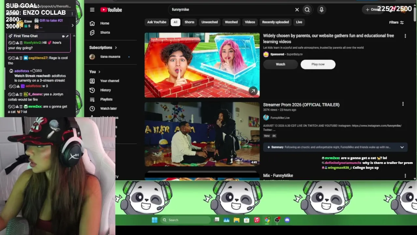Open Task View on the taskbar
The height and width of the screenshot is (235, 417).
click(217, 220)
